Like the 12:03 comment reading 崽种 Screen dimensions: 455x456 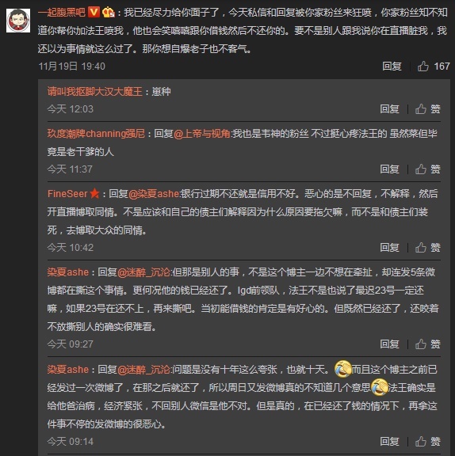[427, 109]
